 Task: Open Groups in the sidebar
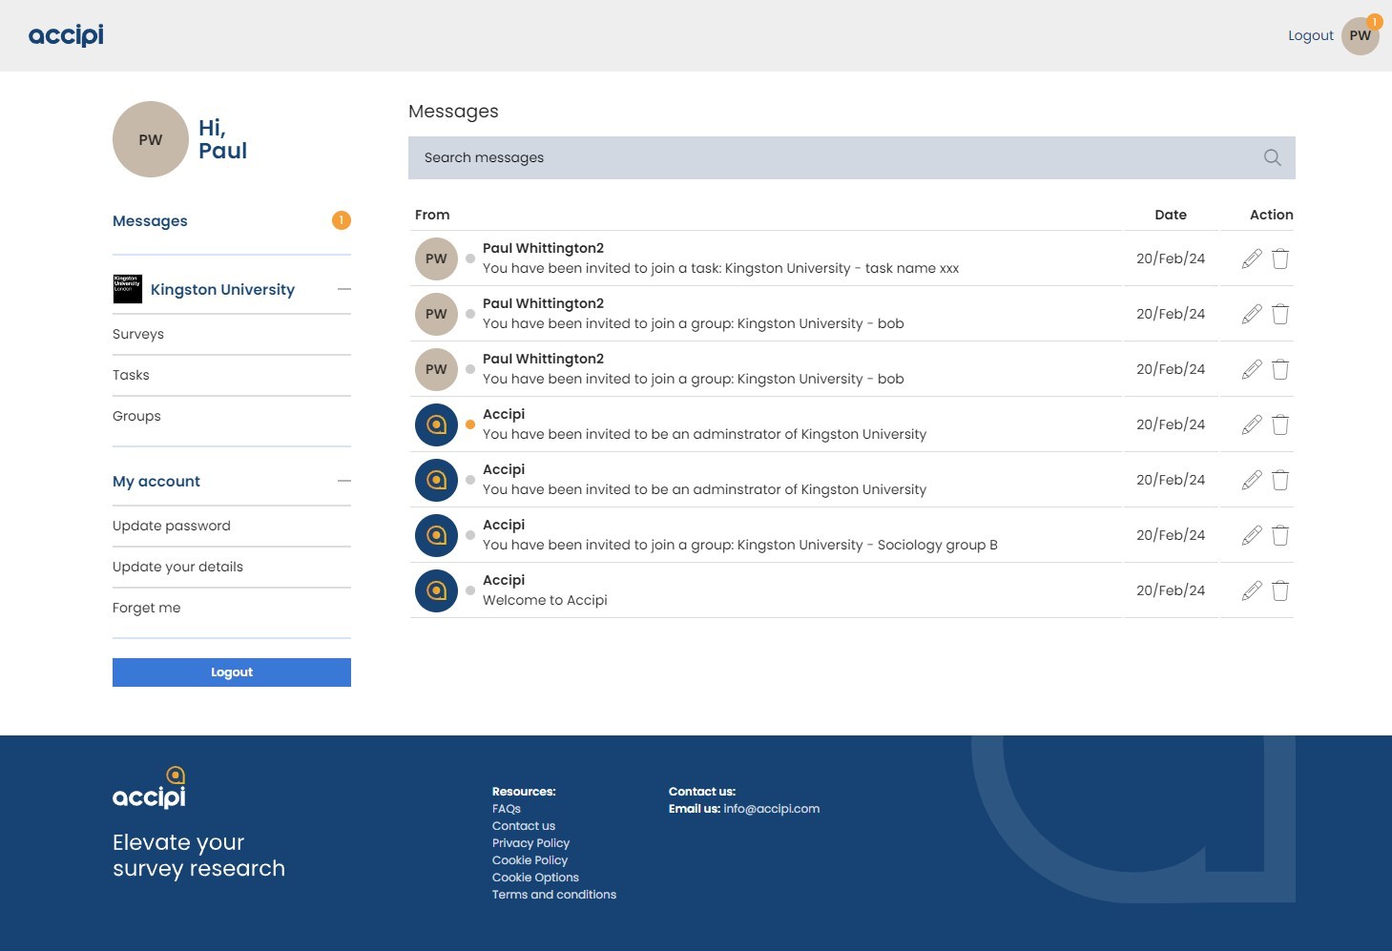tap(136, 416)
